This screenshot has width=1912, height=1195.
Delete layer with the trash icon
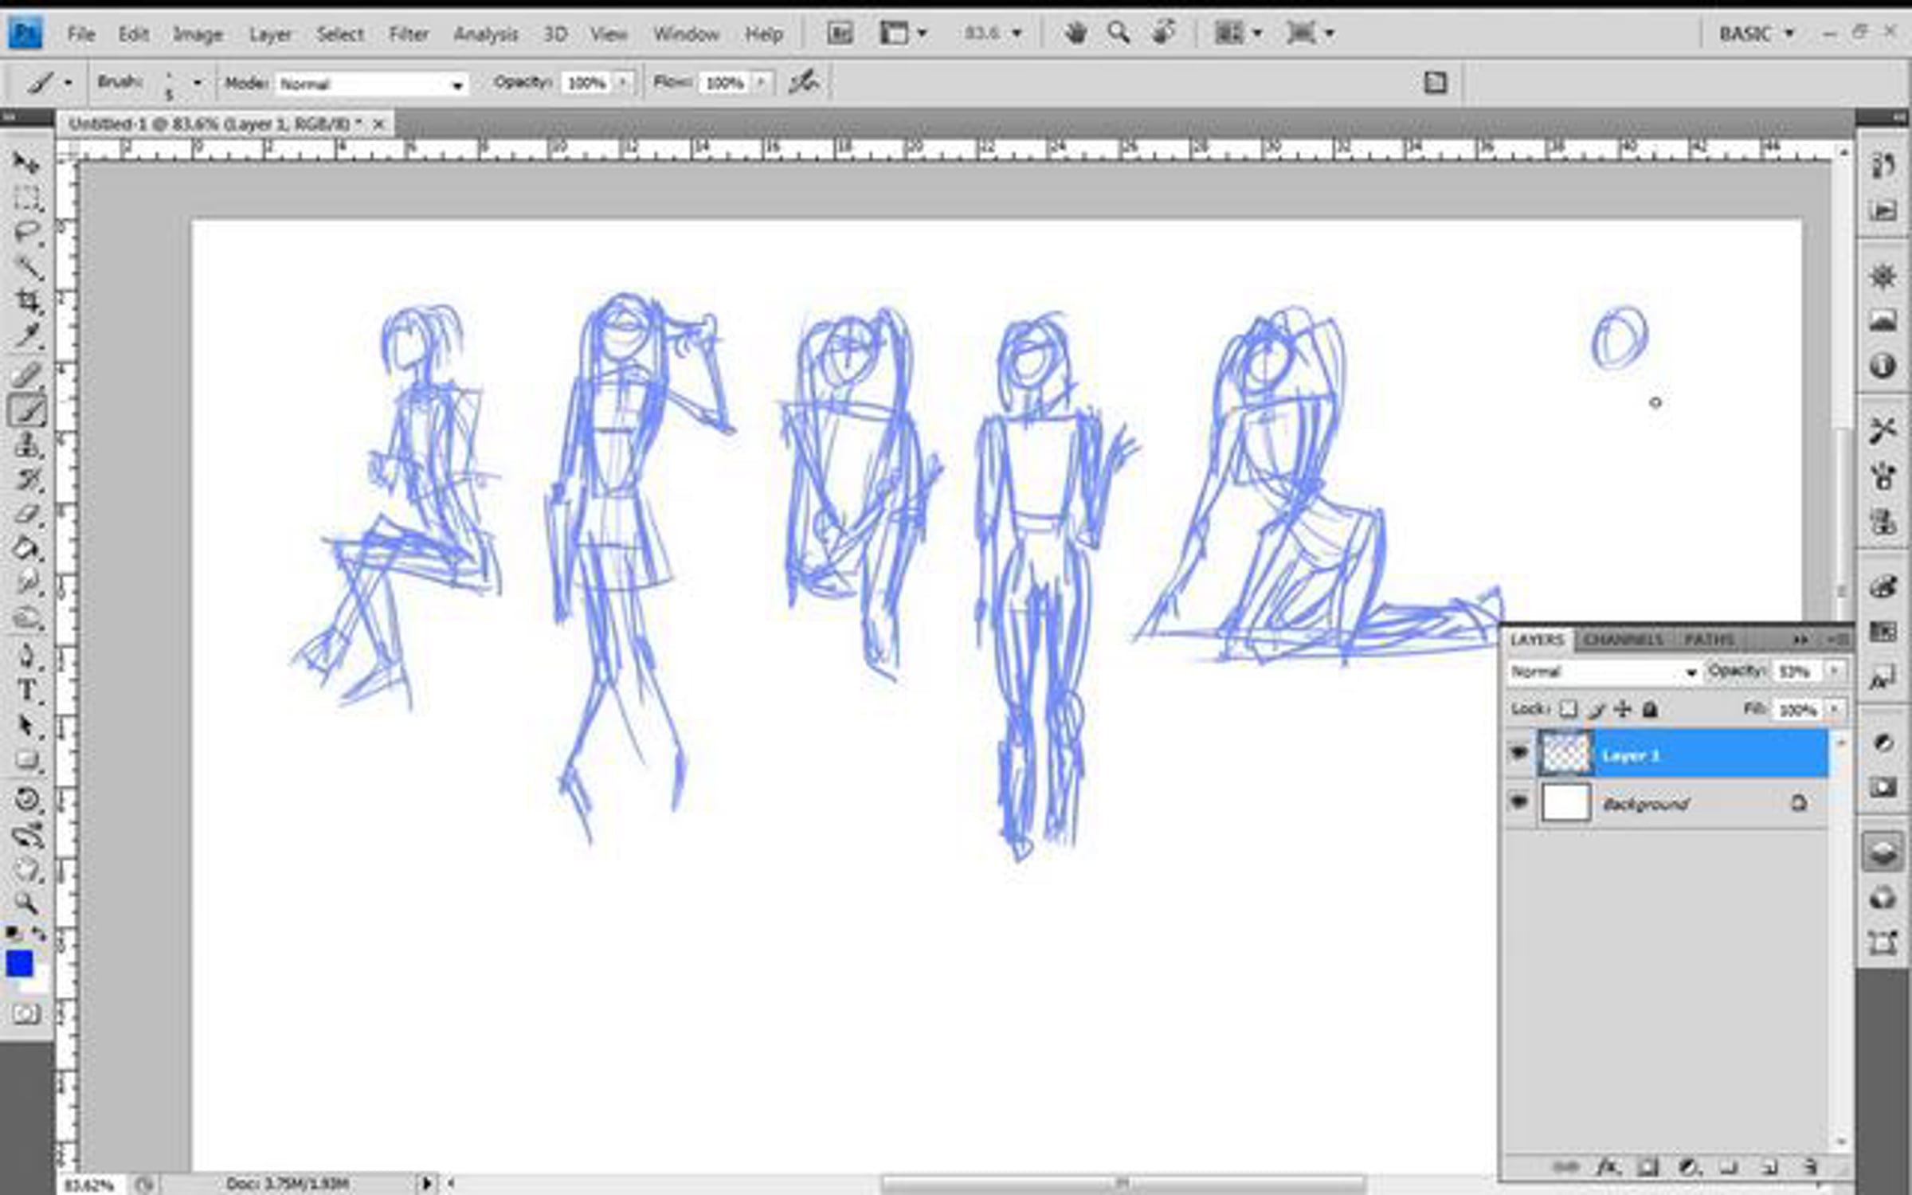(1810, 1167)
